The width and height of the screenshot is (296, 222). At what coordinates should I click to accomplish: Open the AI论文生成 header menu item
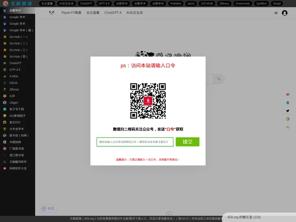pos(134,13)
